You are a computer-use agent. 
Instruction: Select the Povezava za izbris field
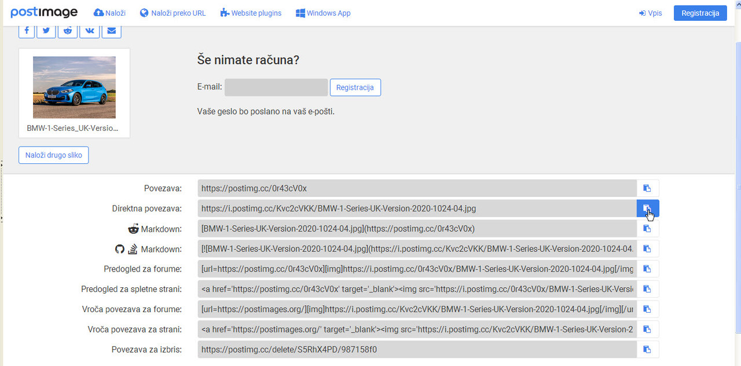pos(417,350)
